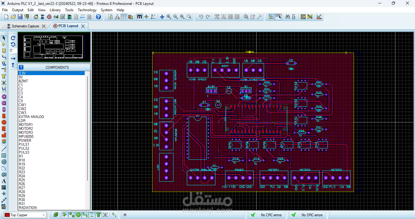Click the Save project disk icon
Viewport: 415px width, 219px height.
click(x=20, y=17)
